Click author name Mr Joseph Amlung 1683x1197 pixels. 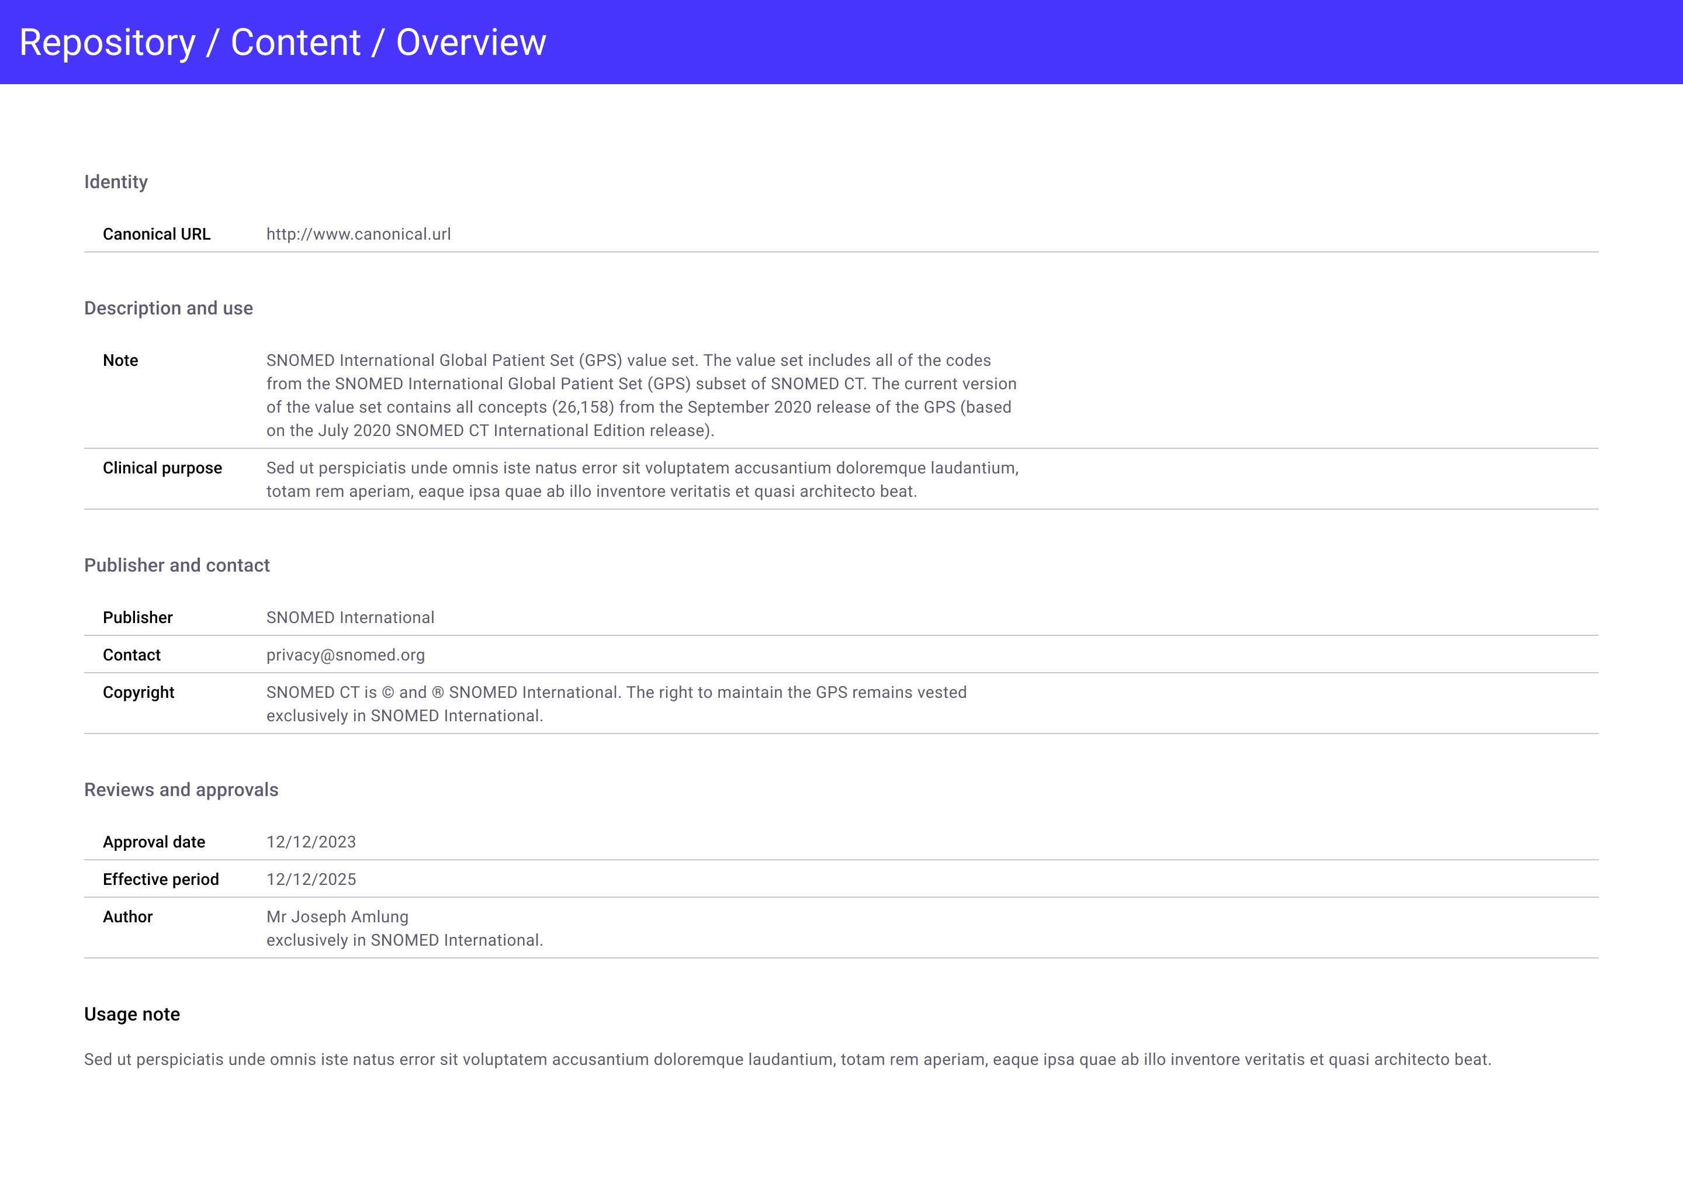tap(337, 917)
